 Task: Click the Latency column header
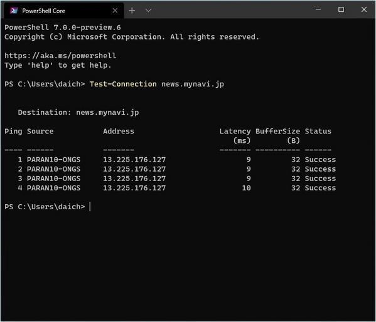coord(235,131)
